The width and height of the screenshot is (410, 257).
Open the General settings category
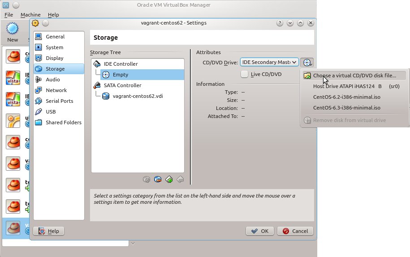point(59,37)
